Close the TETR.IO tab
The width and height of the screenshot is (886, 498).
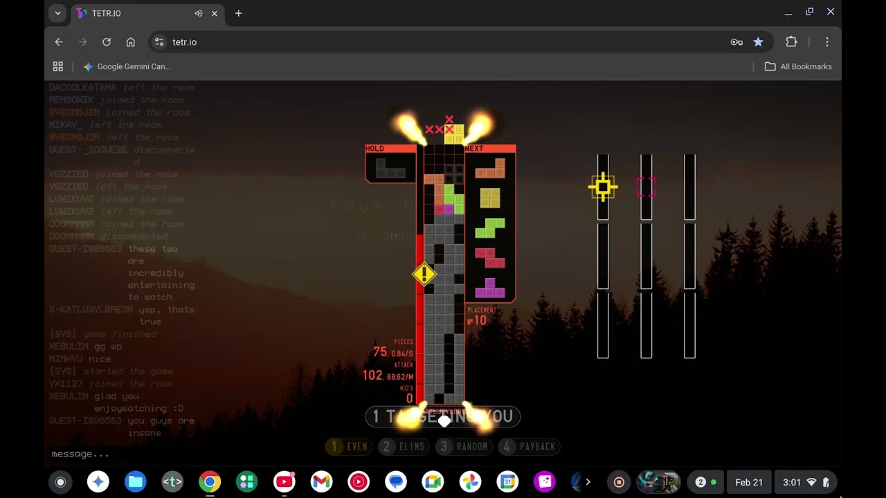(x=215, y=13)
